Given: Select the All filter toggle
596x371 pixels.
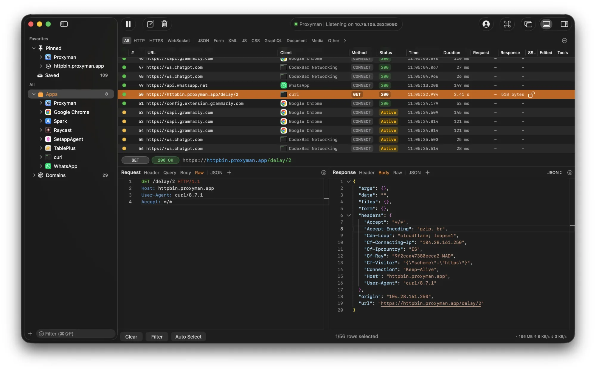Looking at the screenshot, I should [127, 41].
